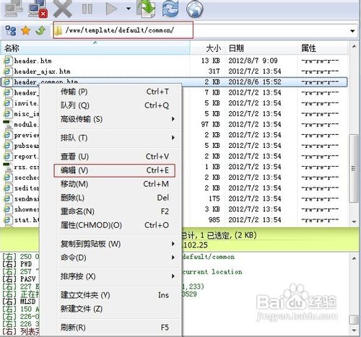Sort by 日期 column header
Image resolution: width=361 pixels, height=337 pixels.
(x=261, y=48)
